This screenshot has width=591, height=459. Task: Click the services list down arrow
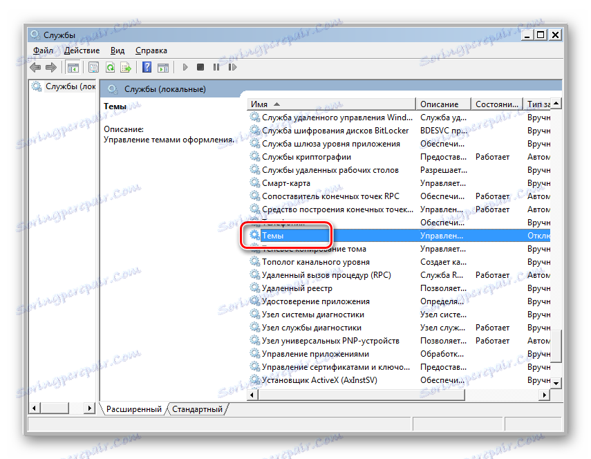[x=556, y=383]
